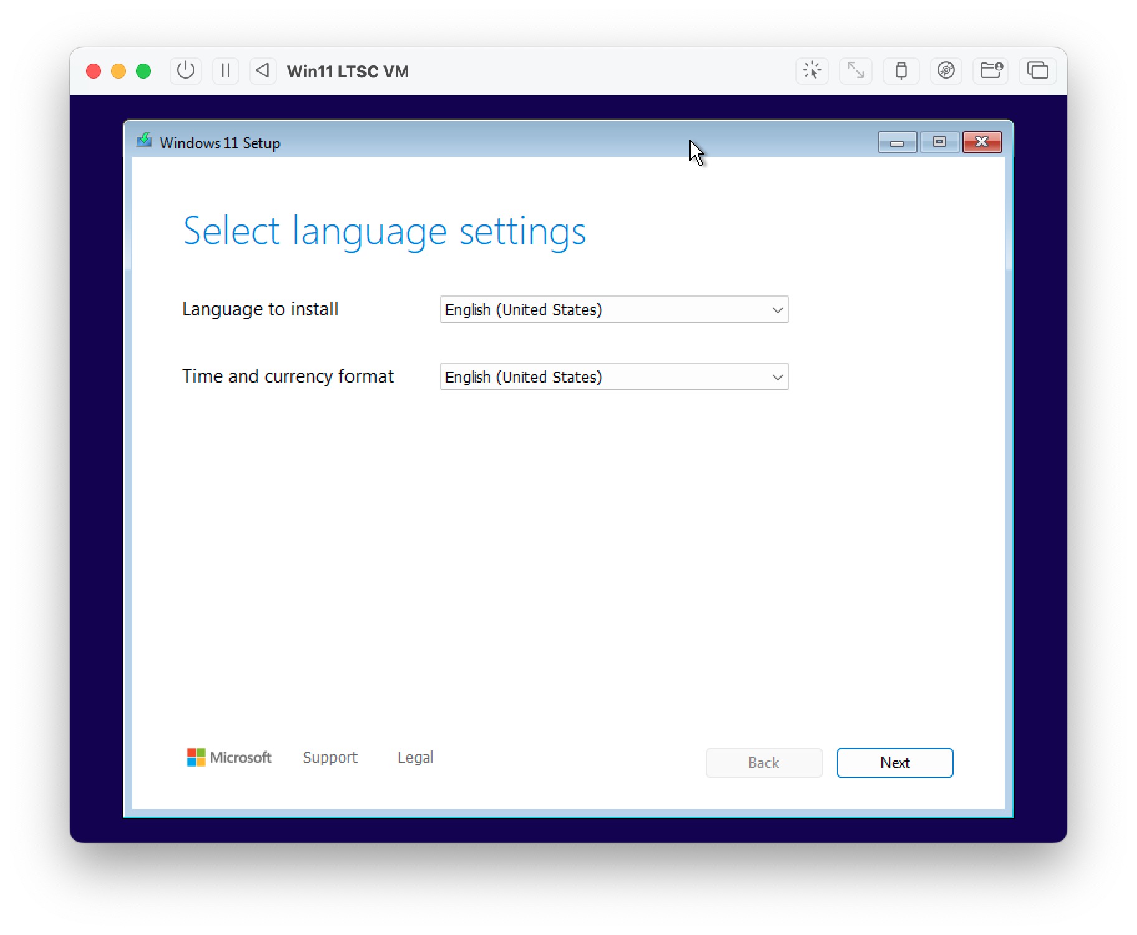Open the USB devices icon
The height and width of the screenshot is (935, 1137).
(x=901, y=70)
